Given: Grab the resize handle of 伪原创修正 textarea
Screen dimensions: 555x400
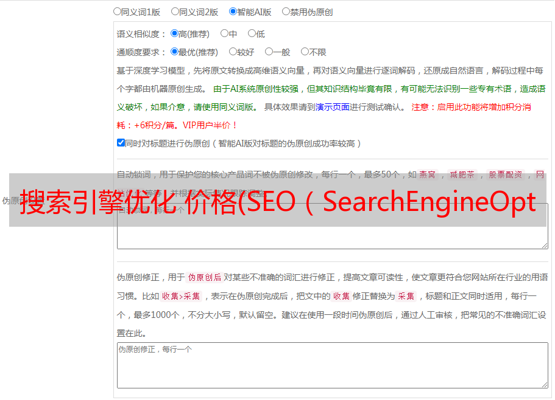Looking at the screenshot, I should coord(545,385).
